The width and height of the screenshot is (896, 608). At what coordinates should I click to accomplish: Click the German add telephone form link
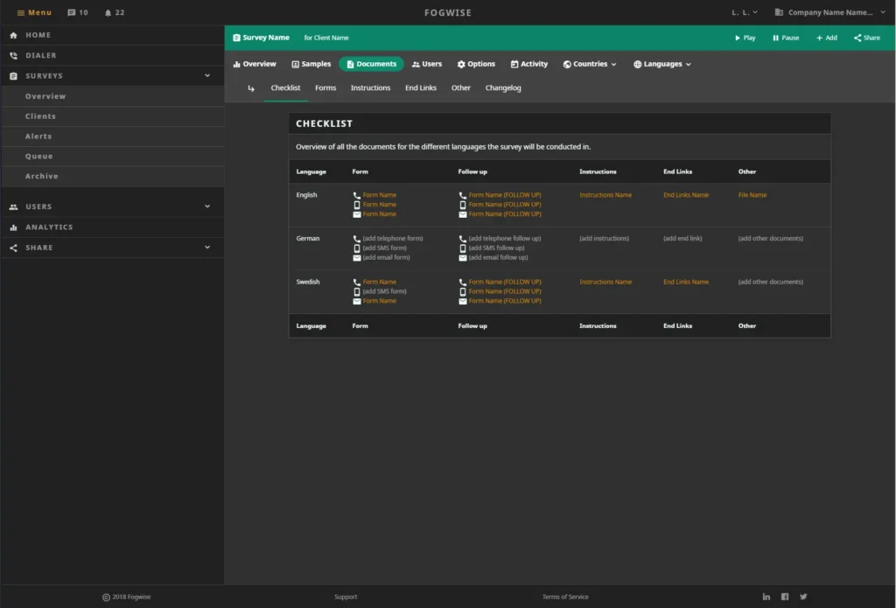coord(393,238)
